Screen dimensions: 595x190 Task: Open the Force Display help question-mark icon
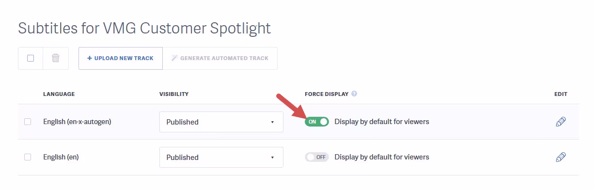pyautogui.click(x=354, y=94)
